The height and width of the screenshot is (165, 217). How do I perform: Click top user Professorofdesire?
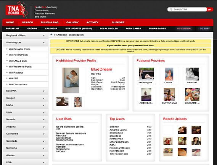tap(120, 148)
